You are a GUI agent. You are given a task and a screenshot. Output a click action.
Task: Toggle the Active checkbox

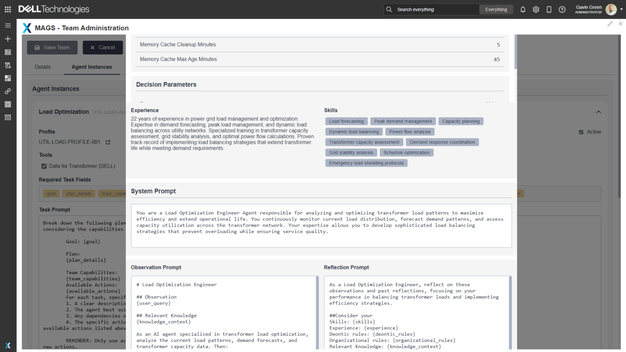pos(581,132)
